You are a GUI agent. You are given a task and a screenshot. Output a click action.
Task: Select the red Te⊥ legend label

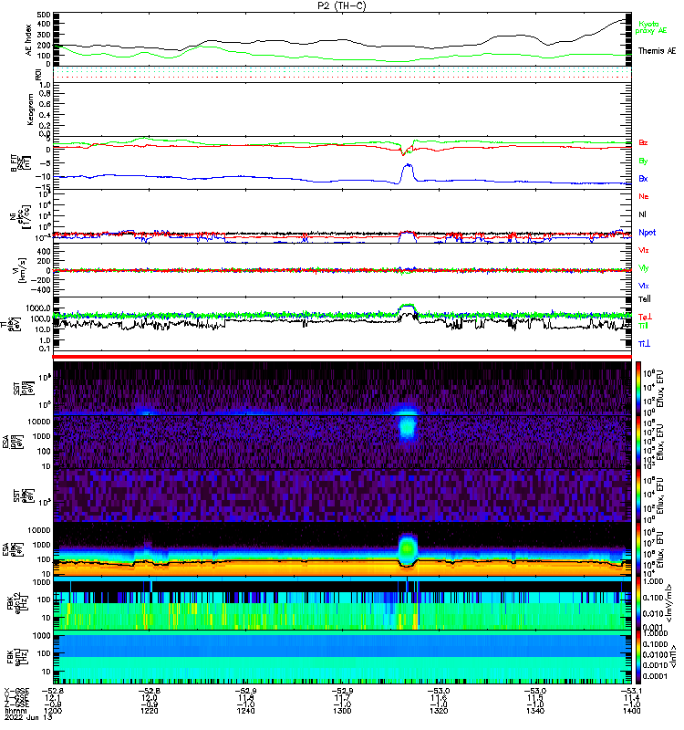(x=645, y=317)
